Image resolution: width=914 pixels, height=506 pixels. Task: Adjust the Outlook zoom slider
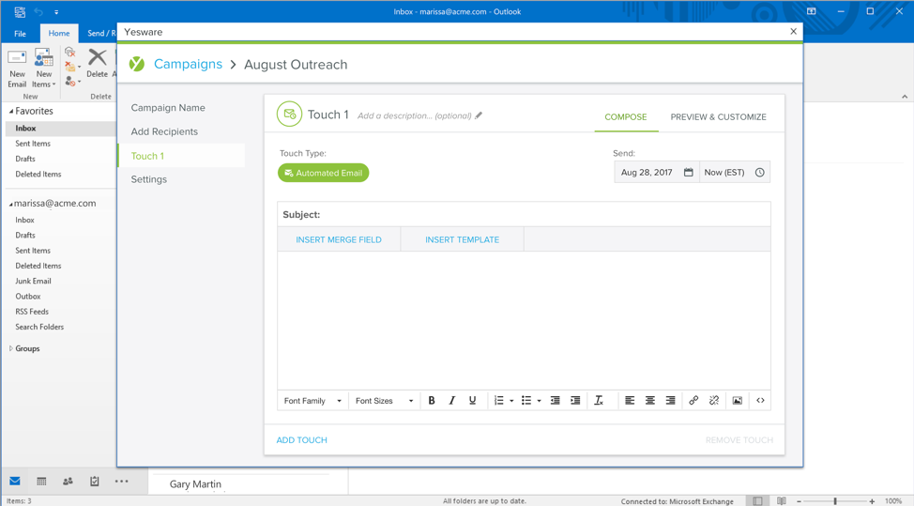point(835,500)
